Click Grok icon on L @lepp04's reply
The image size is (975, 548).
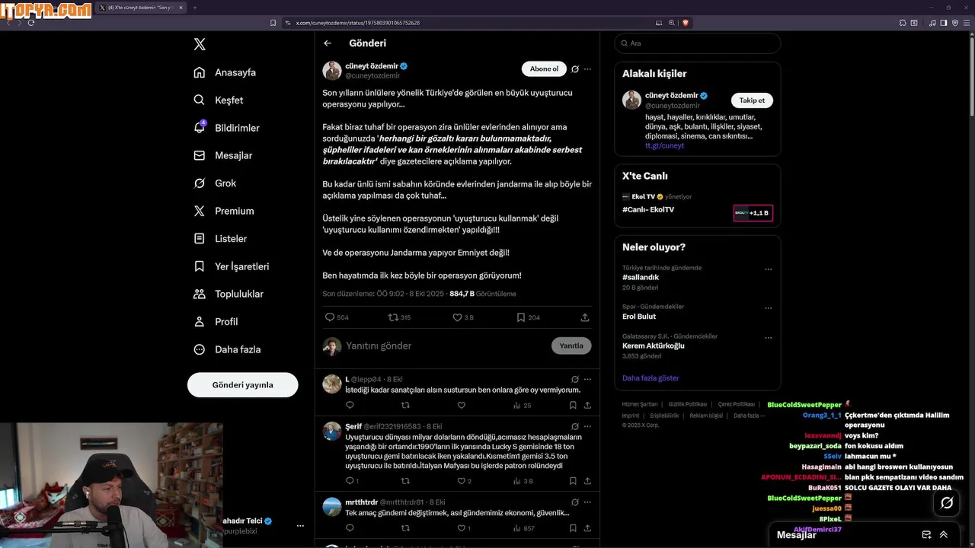pyautogui.click(x=575, y=379)
